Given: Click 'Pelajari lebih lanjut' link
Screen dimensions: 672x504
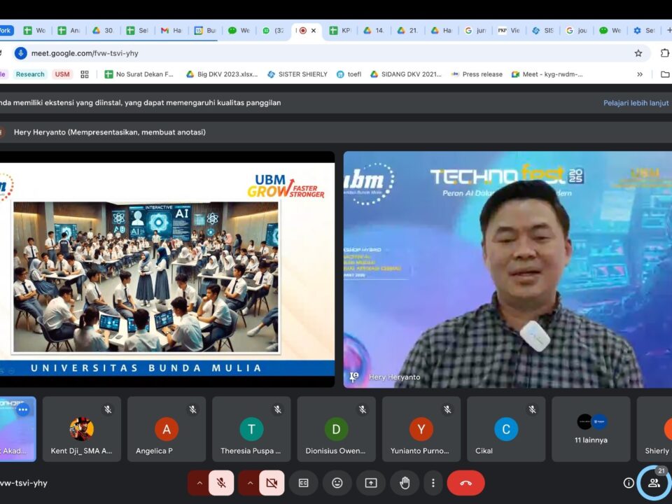Looking at the screenshot, I should [636, 103].
